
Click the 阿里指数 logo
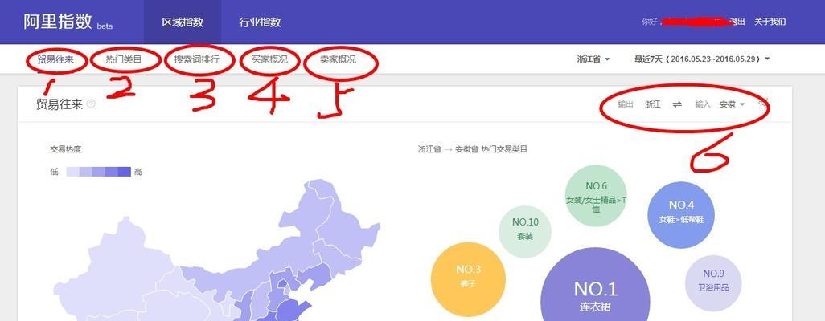click(x=58, y=22)
